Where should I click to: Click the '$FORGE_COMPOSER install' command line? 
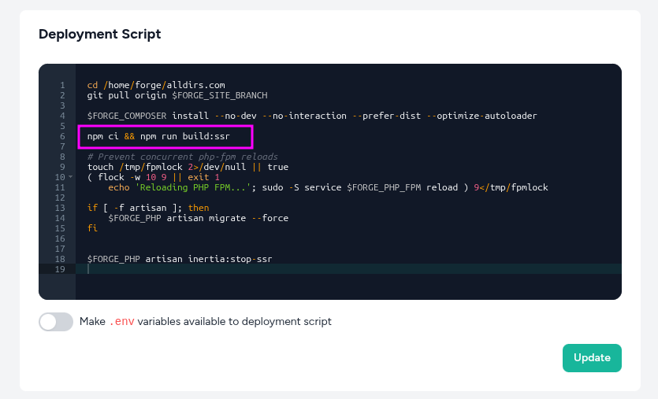point(311,116)
